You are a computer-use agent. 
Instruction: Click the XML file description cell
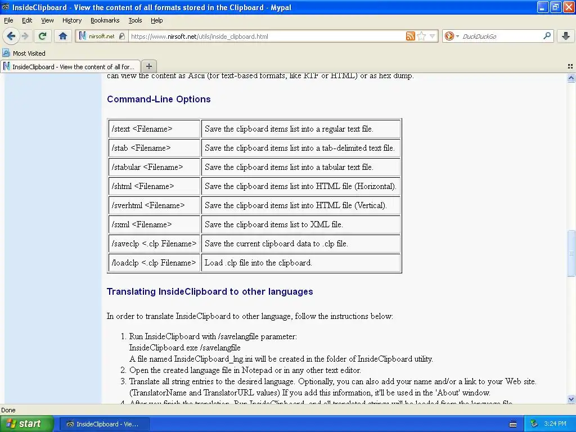[301, 224]
